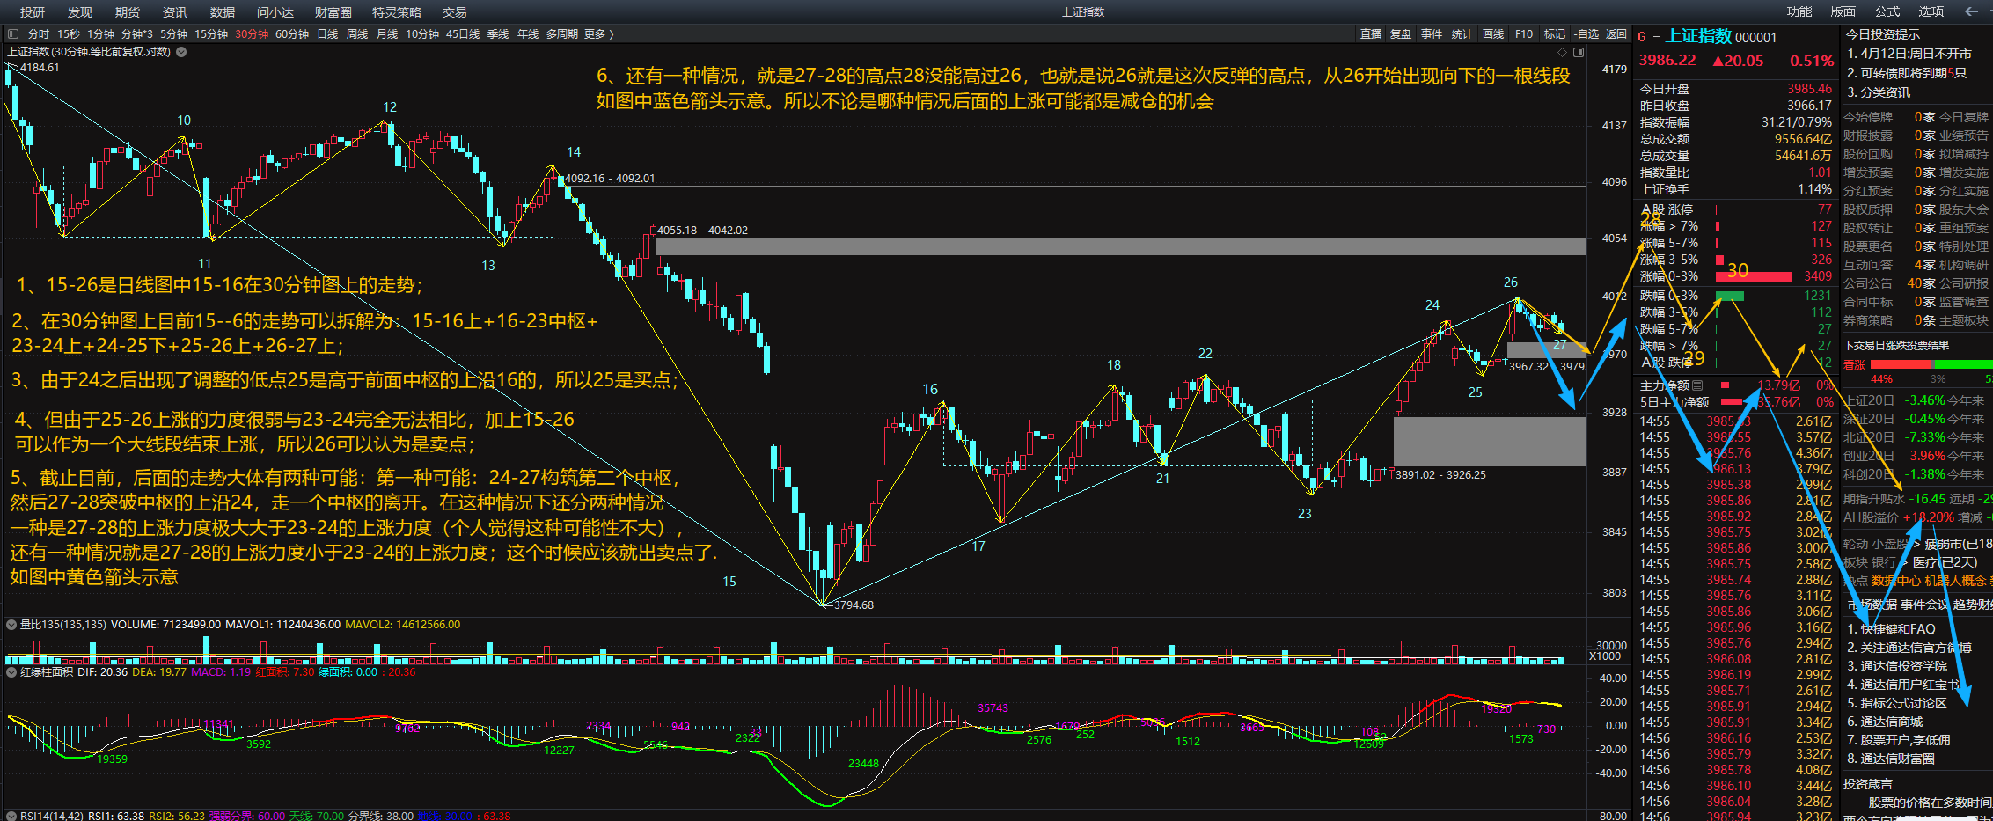Click the green list icon beside 上证指数

(x=1656, y=37)
